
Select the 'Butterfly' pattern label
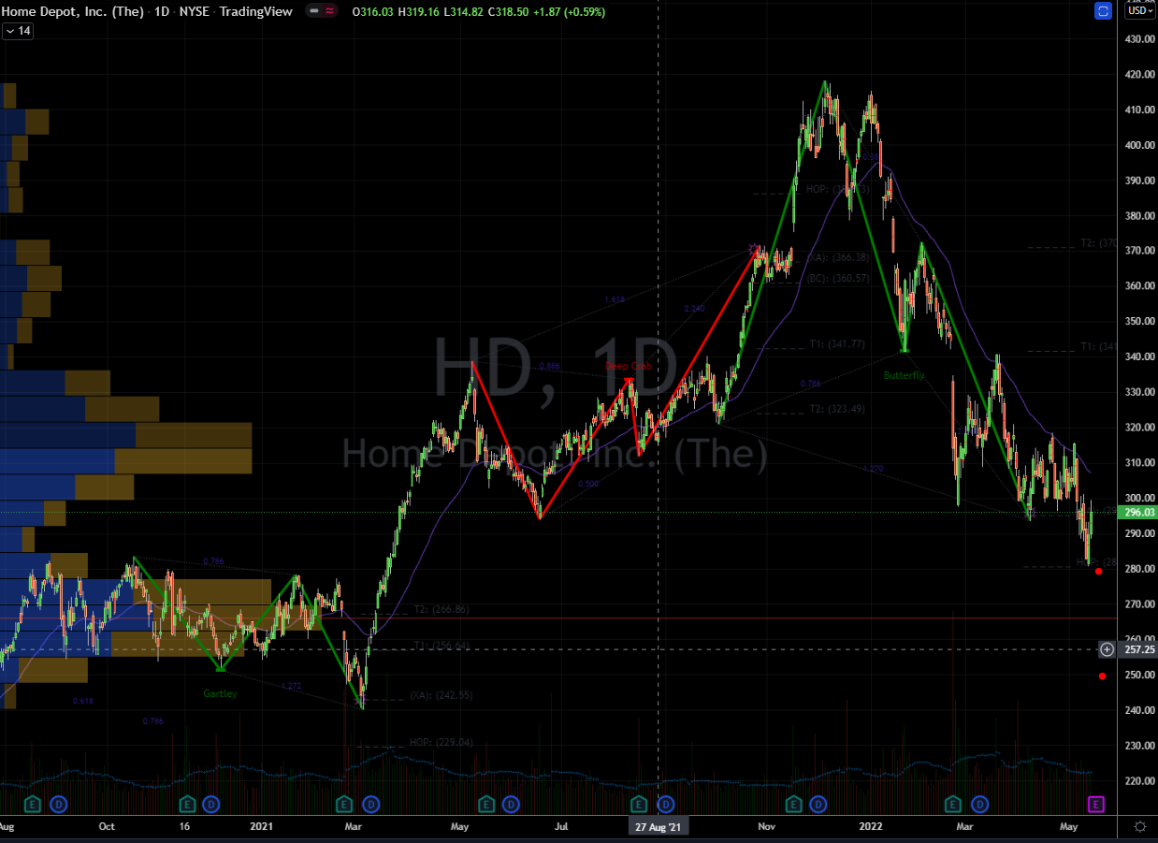pos(905,375)
